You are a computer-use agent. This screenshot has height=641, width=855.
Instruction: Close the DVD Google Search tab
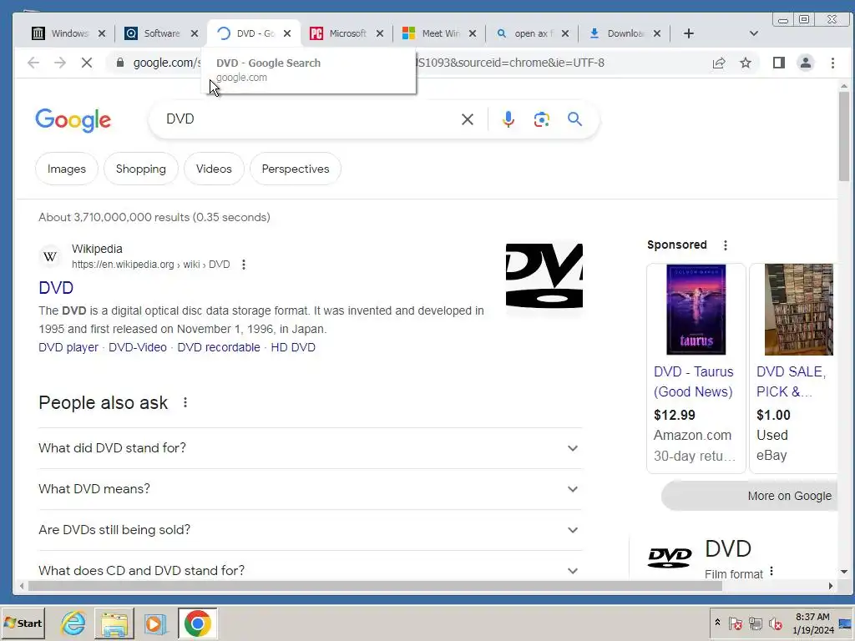click(287, 33)
